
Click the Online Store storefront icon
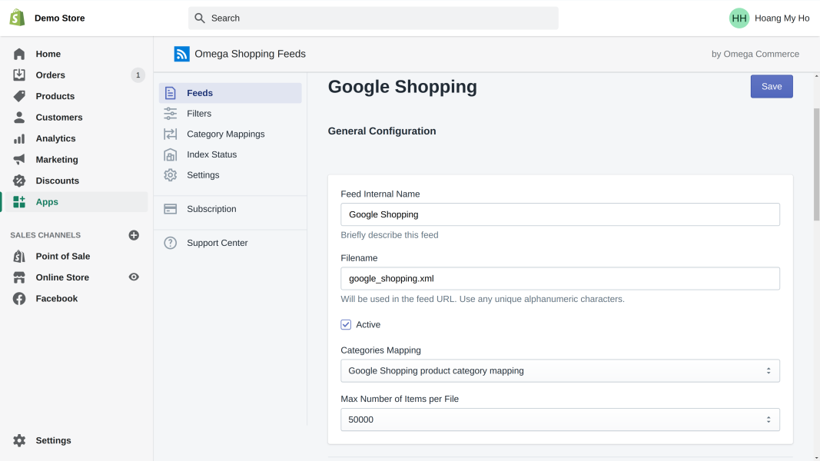[x=19, y=277]
